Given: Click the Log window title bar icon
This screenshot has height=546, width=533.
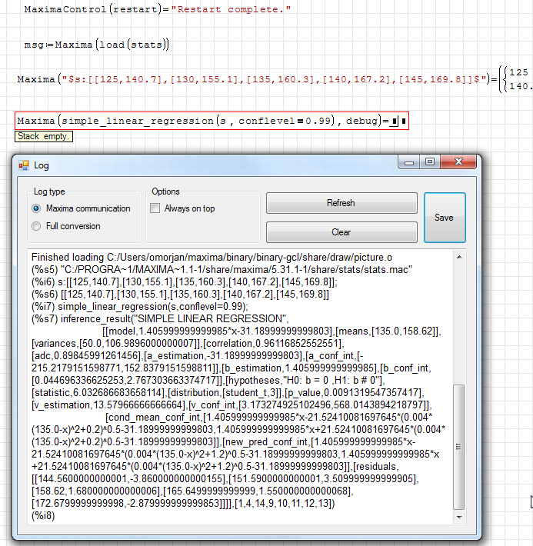Looking at the screenshot, I should tap(23, 165).
